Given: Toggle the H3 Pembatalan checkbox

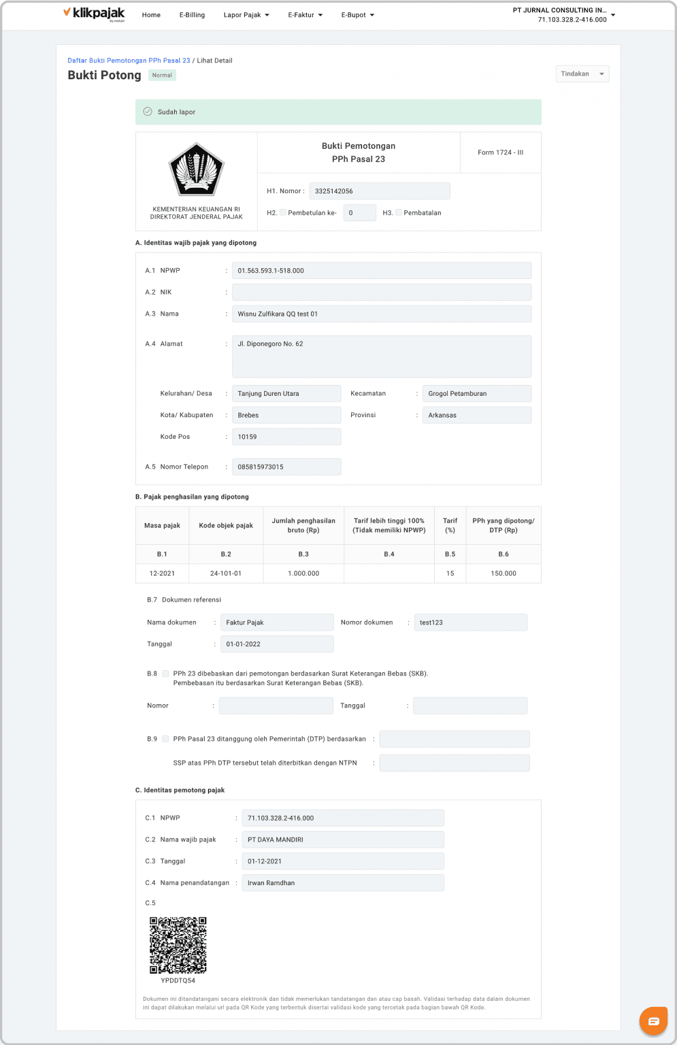Looking at the screenshot, I should point(399,212).
